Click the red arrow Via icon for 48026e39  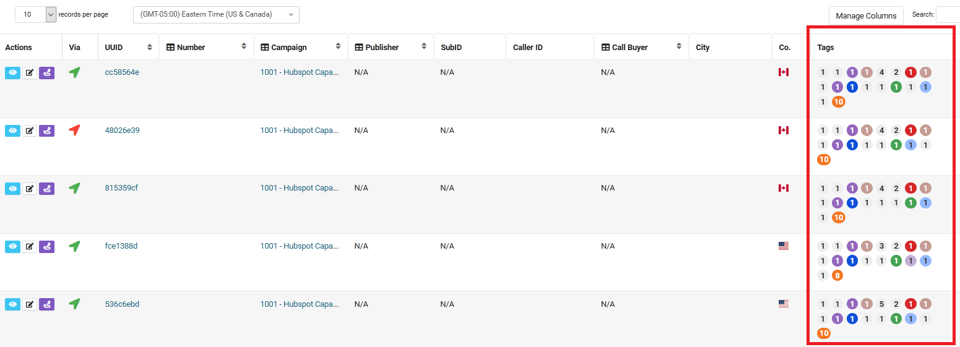click(74, 130)
